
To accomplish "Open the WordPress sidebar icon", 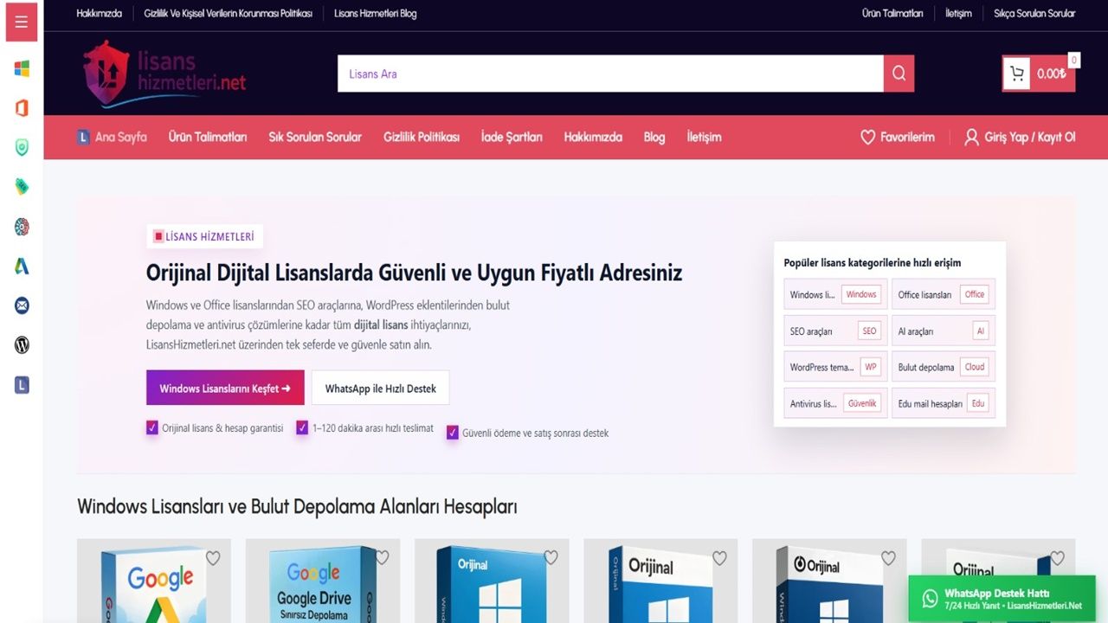I will click(22, 345).
